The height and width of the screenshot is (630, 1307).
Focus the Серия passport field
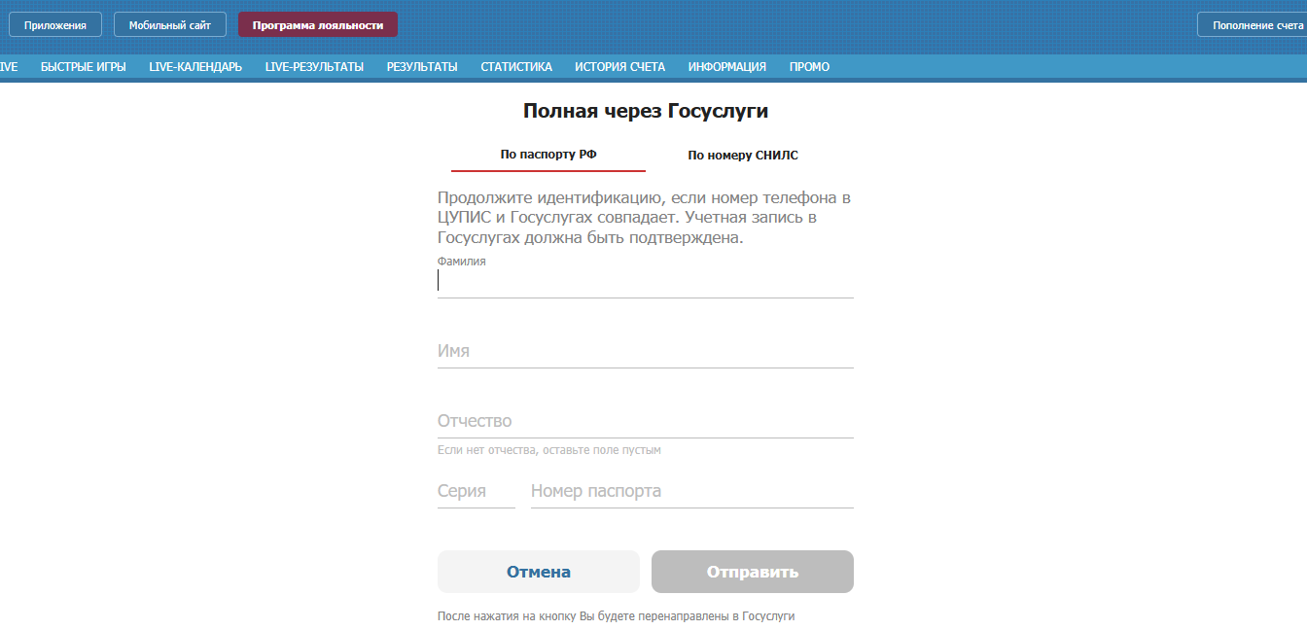(477, 491)
